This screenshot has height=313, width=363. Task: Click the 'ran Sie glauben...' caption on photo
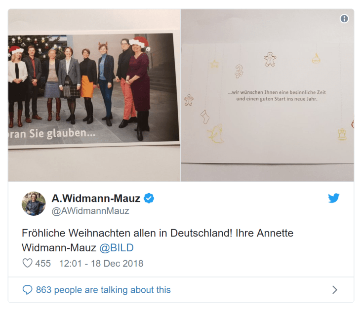point(52,134)
